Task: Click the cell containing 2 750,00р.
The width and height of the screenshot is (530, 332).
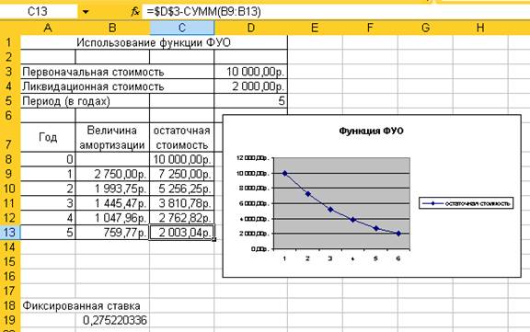Action: (x=112, y=174)
